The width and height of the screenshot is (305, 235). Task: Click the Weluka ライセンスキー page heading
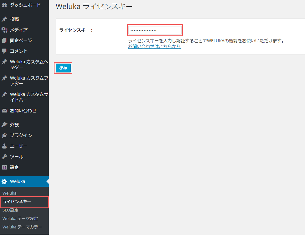94,7
